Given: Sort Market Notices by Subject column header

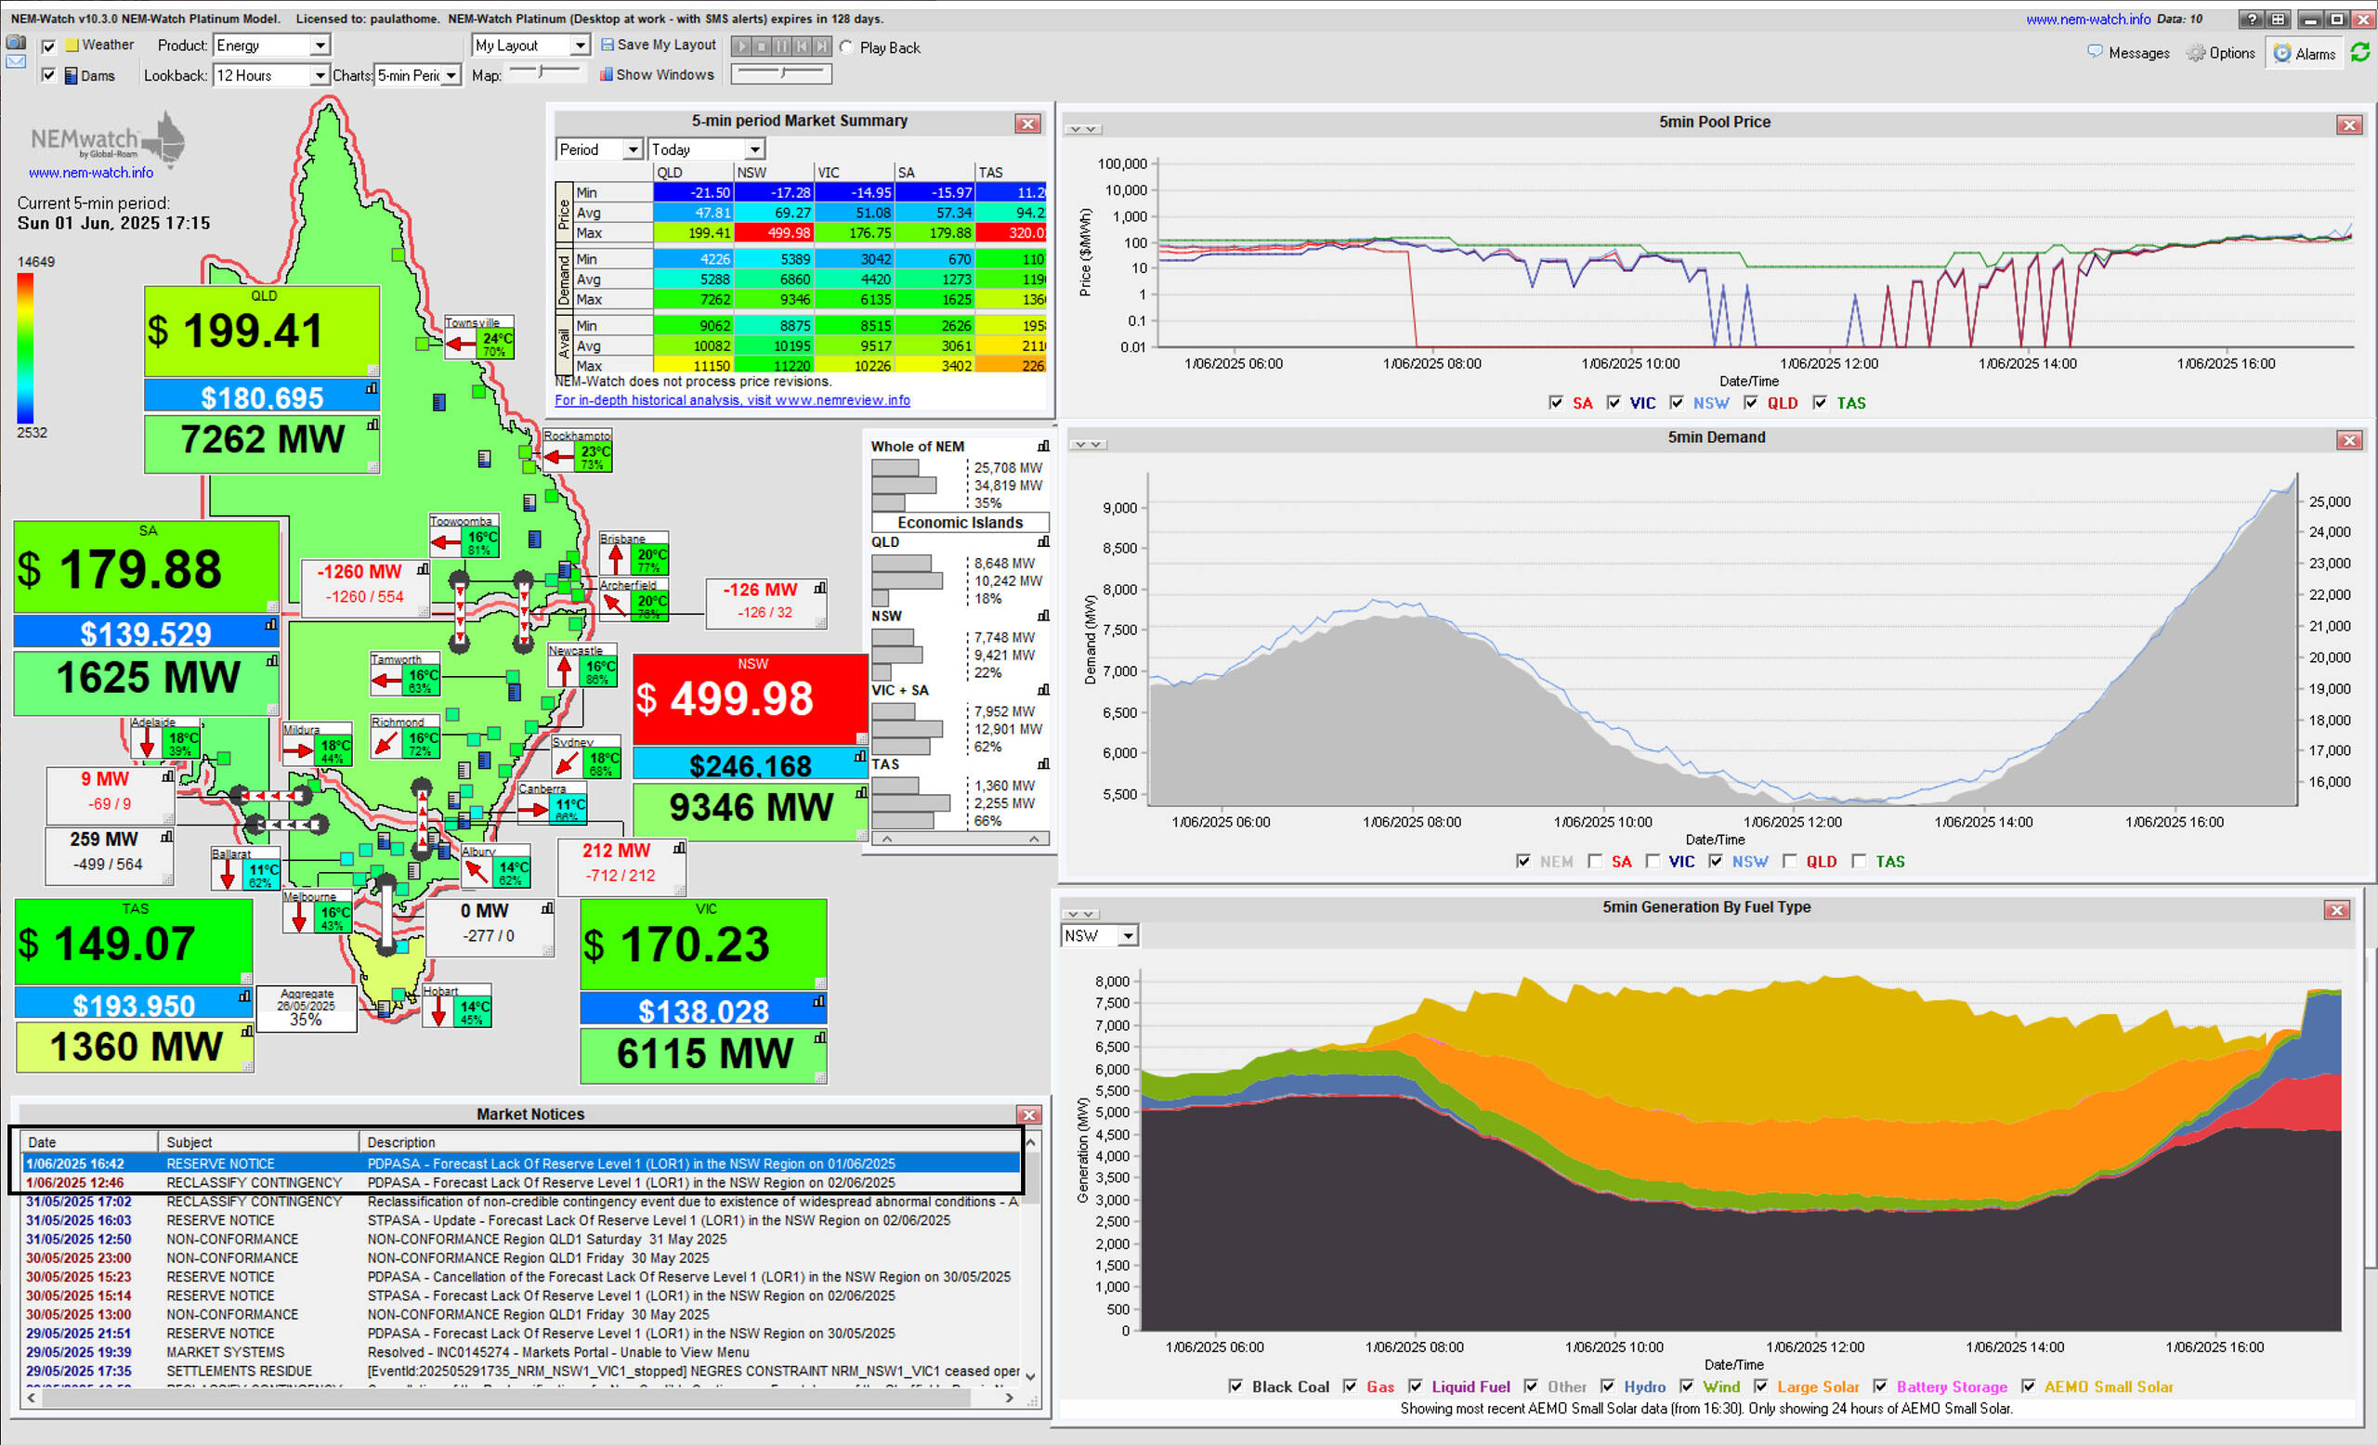Looking at the screenshot, I should 258,1142.
